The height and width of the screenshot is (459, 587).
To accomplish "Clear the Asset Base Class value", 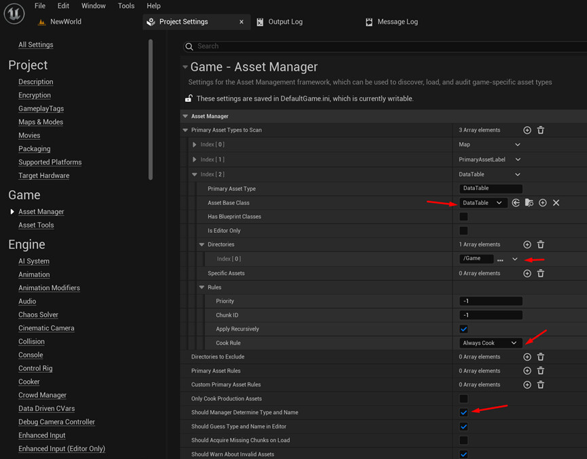I will (556, 203).
